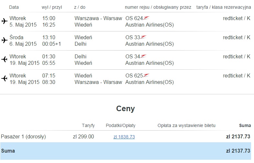
Task: Click the Pasażer 1 (dorosły) row label
Action: (x=23, y=136)
